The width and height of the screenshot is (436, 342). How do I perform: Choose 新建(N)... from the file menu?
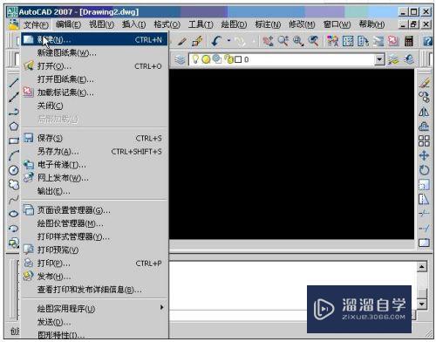[x=94, y=39]
